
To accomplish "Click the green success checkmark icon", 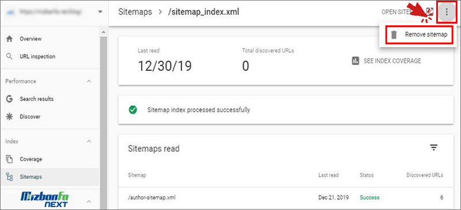I will [133, 110].
